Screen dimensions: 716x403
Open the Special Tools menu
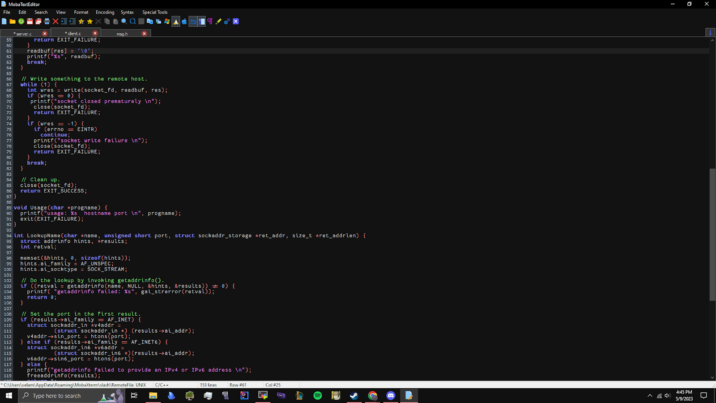[154, 12]
